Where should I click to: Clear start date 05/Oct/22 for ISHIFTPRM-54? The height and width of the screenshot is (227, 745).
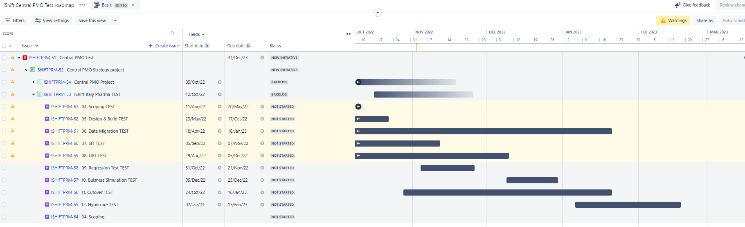220,82
